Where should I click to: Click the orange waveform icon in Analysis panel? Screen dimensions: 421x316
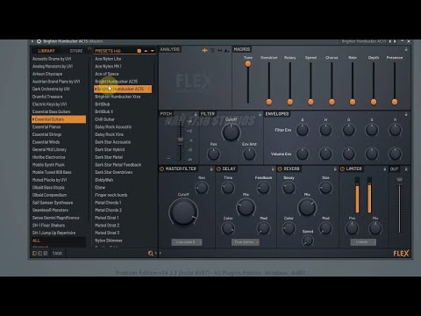tap(204, 51)
